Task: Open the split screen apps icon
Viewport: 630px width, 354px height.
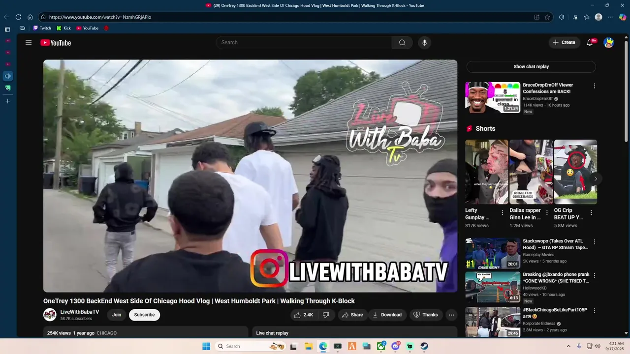Action: click(x=536, y=17)
